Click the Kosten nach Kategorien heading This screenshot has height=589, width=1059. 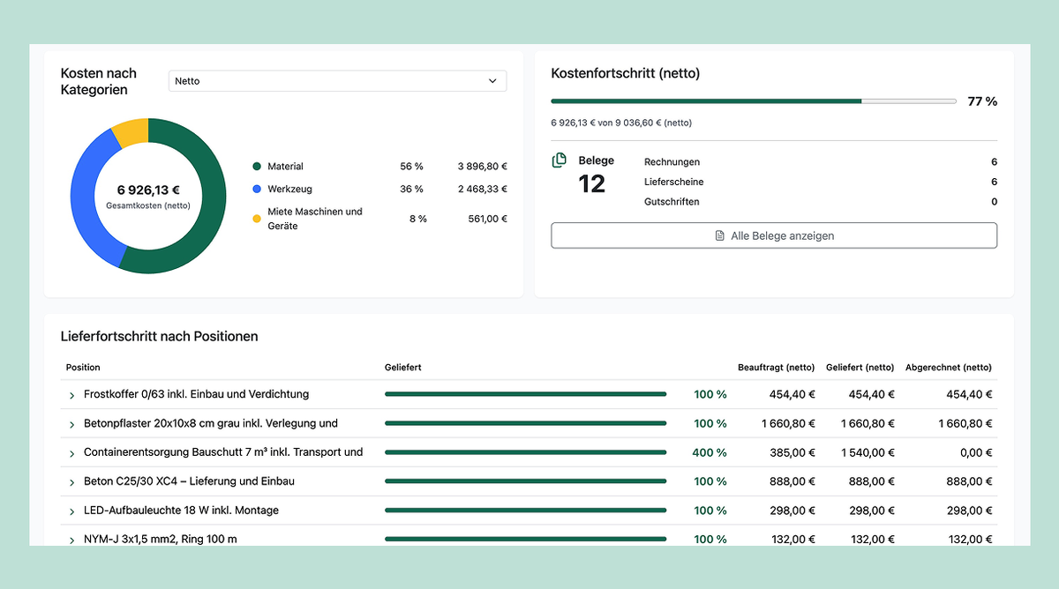[x=99, y=81]
